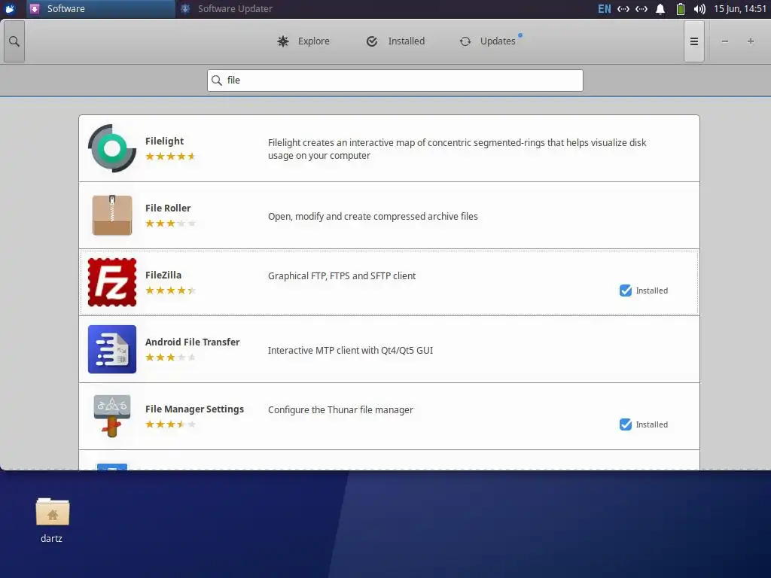
Task: Select the FileZilla entry title
Action: (163, 275)
